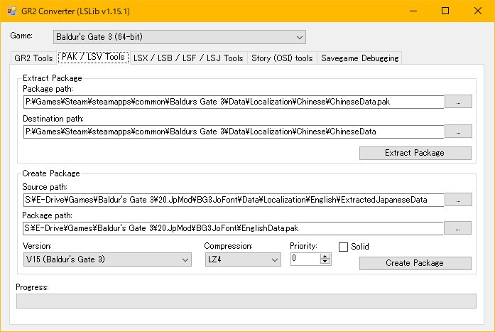Click the Game: label
Viewport: 495px width, 332px height.
tap(21, 36)
